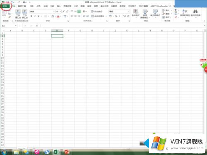Viewport: 207px width, 155px height.
Task: Toggle 自动换行 wrap text
Action: click(x=96, y=12)
